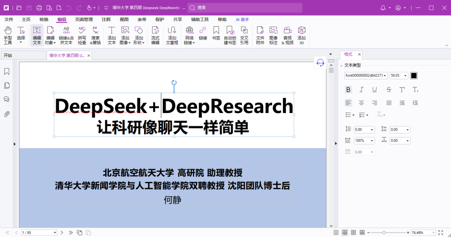The height and width of the screenshot is (237, 451).
Task: Click Image Annotation (图像标注)
Action: pos(273,35)
